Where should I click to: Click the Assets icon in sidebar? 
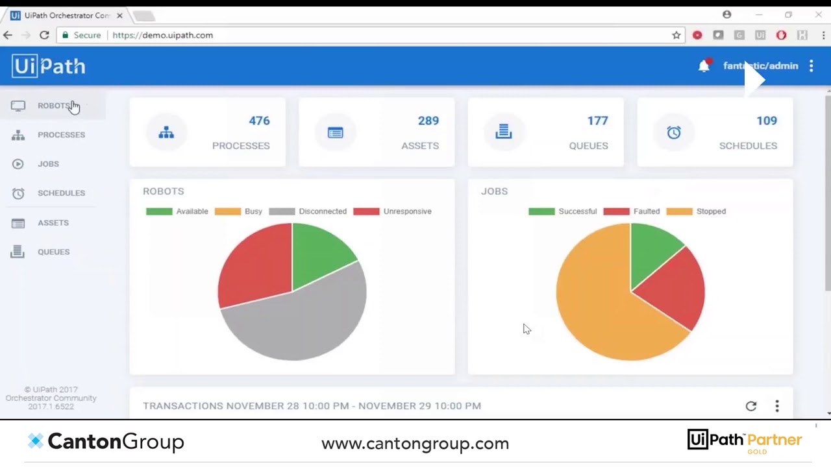click(18, 222)
